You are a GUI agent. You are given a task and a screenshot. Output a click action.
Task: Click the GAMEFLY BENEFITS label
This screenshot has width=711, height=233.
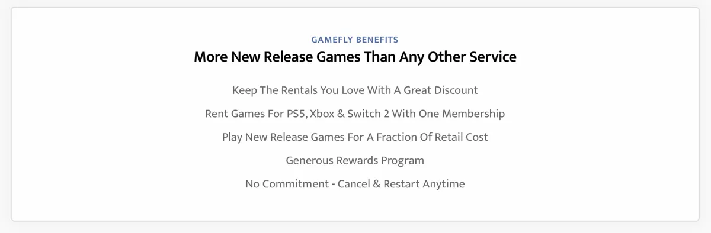pyautogui.click(x=355, y=40)
